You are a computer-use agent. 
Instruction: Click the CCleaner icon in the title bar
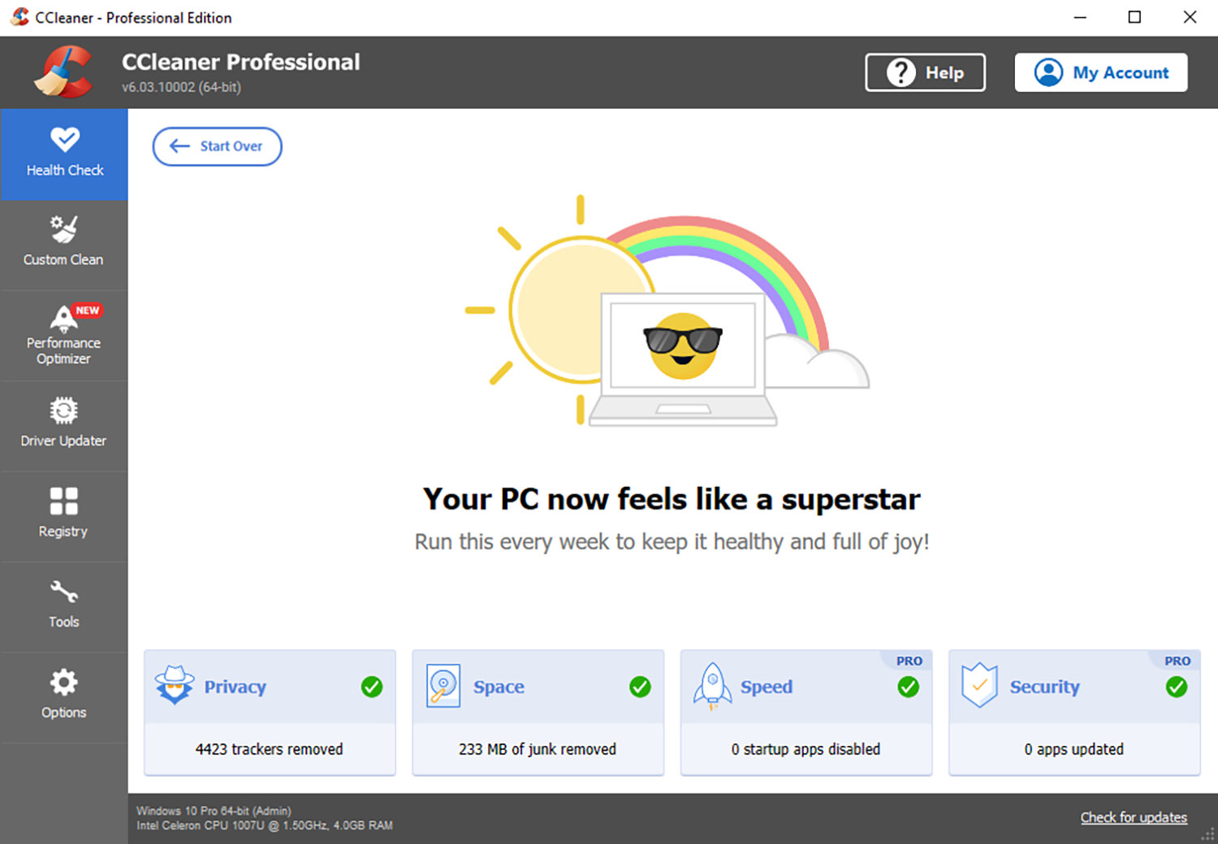pyautogui.click(x=19, y=17)
